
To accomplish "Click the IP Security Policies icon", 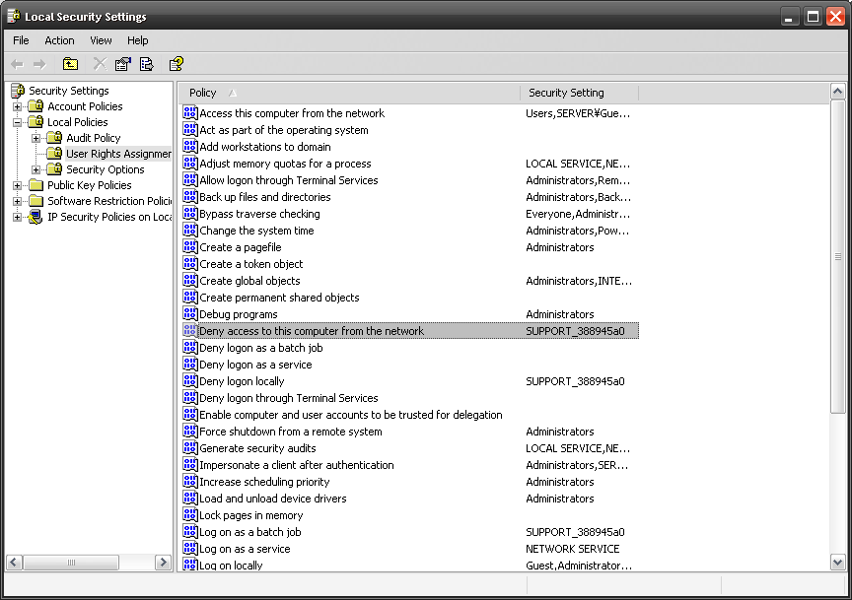I will 35,217.
